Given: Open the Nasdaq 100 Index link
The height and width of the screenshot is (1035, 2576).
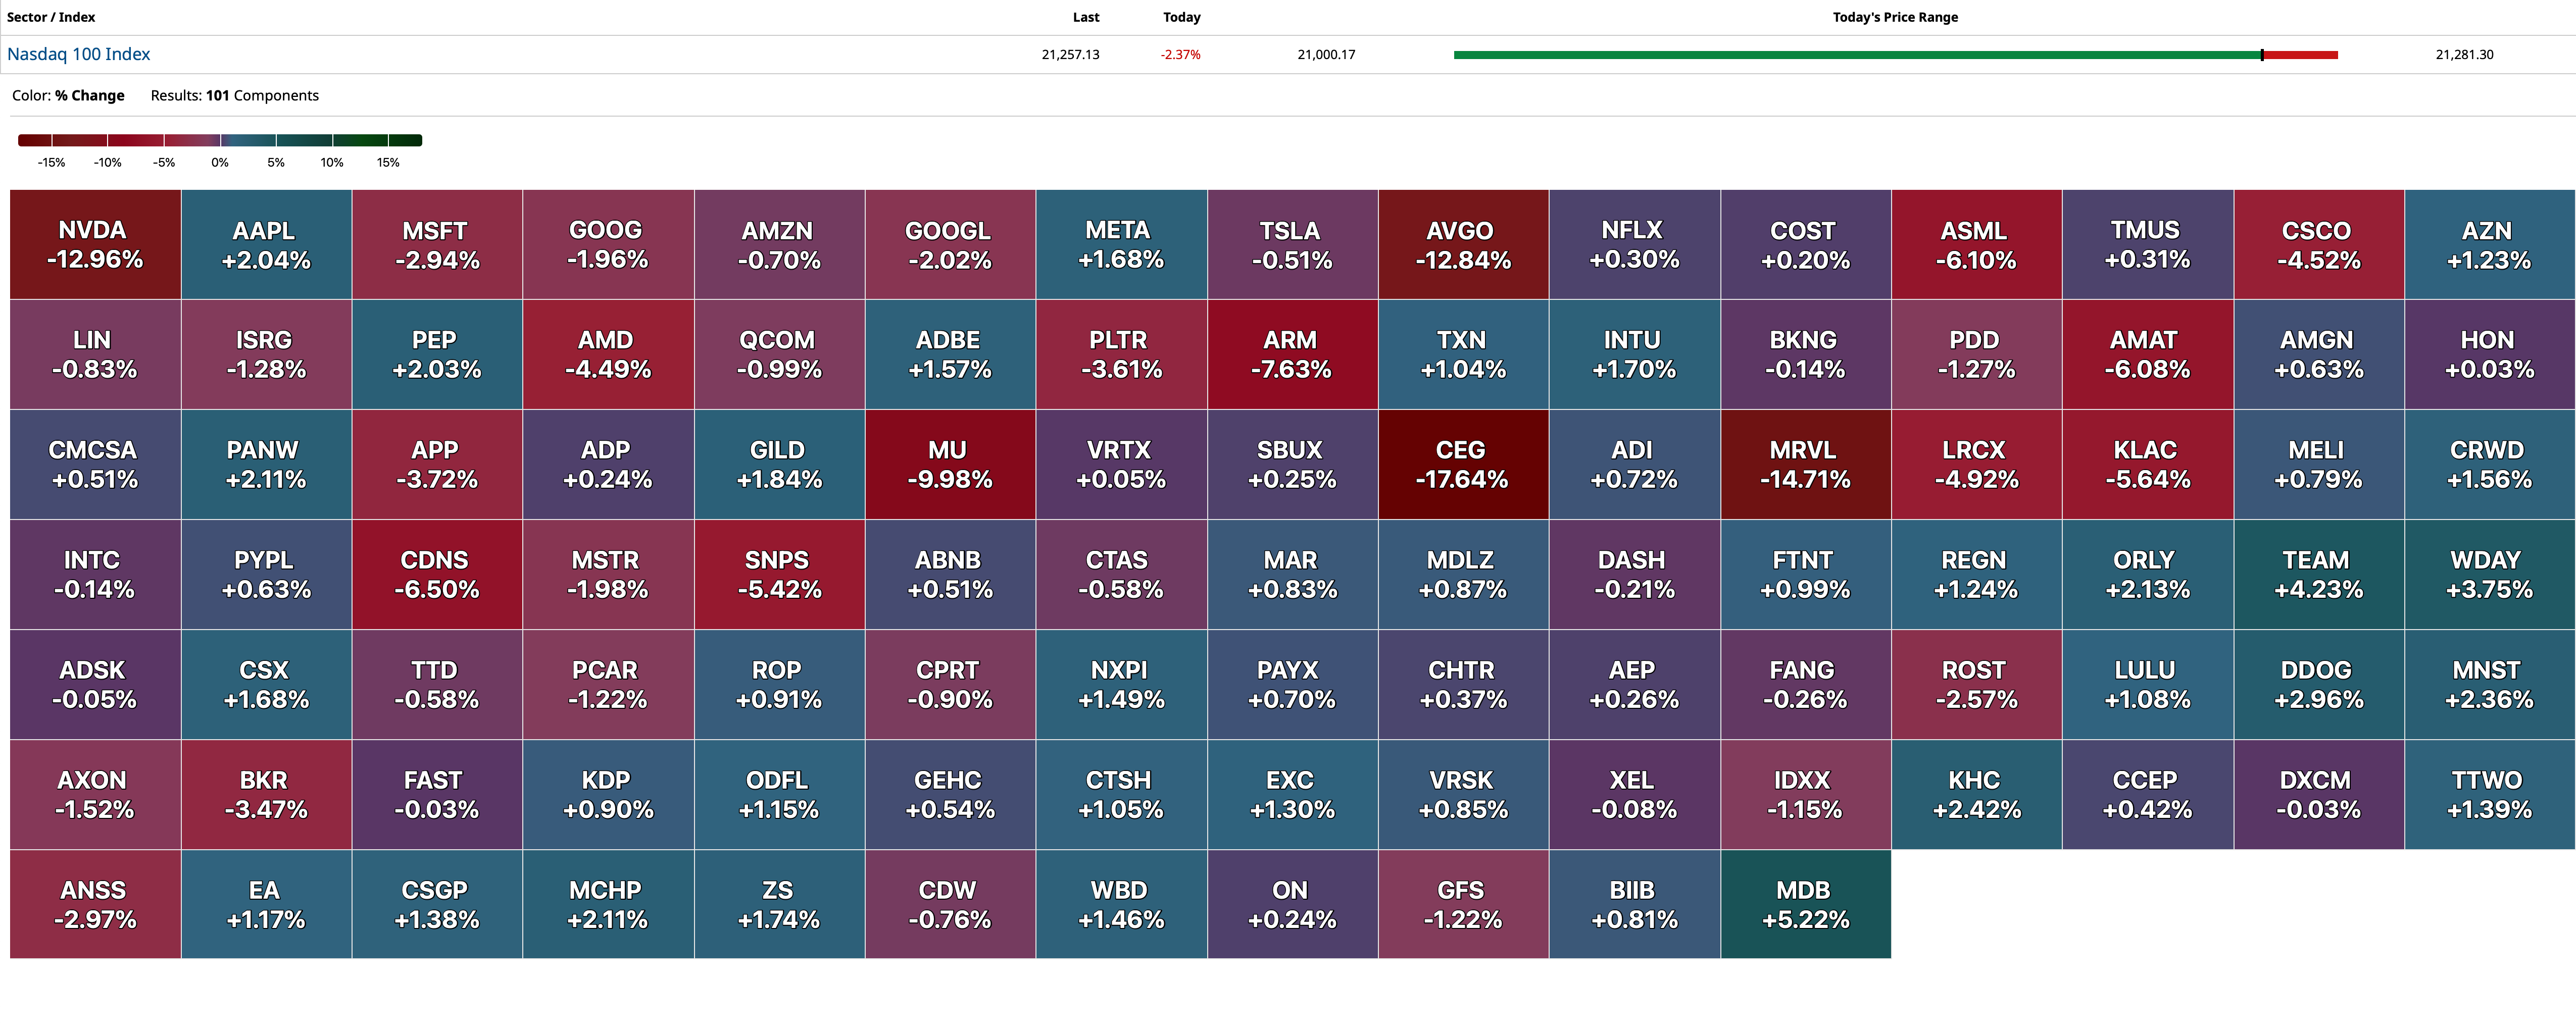Looking at the screenshot, I should coord(78,54).
